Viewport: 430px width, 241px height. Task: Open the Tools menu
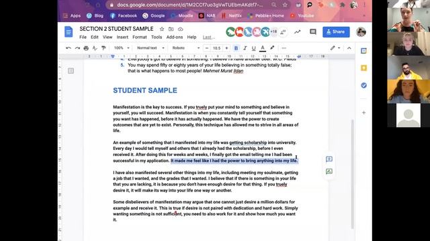click(157, 37)
